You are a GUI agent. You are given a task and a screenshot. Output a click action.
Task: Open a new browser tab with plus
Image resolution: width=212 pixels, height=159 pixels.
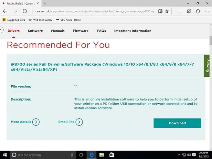(x=45, y=3)
